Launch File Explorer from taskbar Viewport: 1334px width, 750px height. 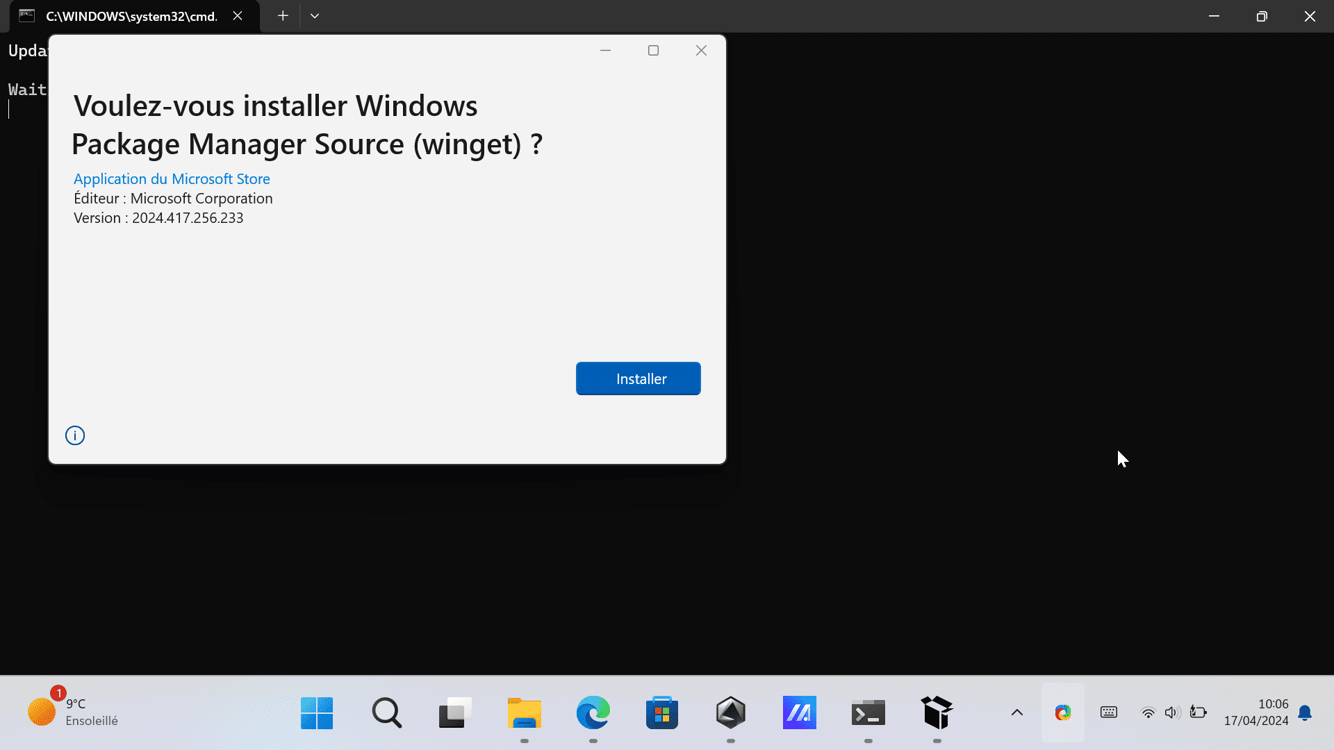tap(525, 712)
